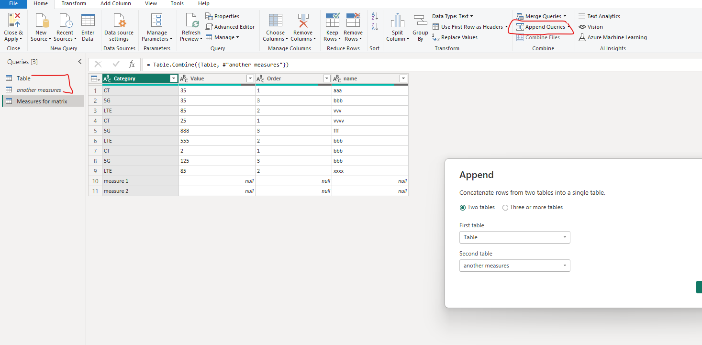Open the File menu tab
This screenshot has width=702, height=345.
(13, 3)
